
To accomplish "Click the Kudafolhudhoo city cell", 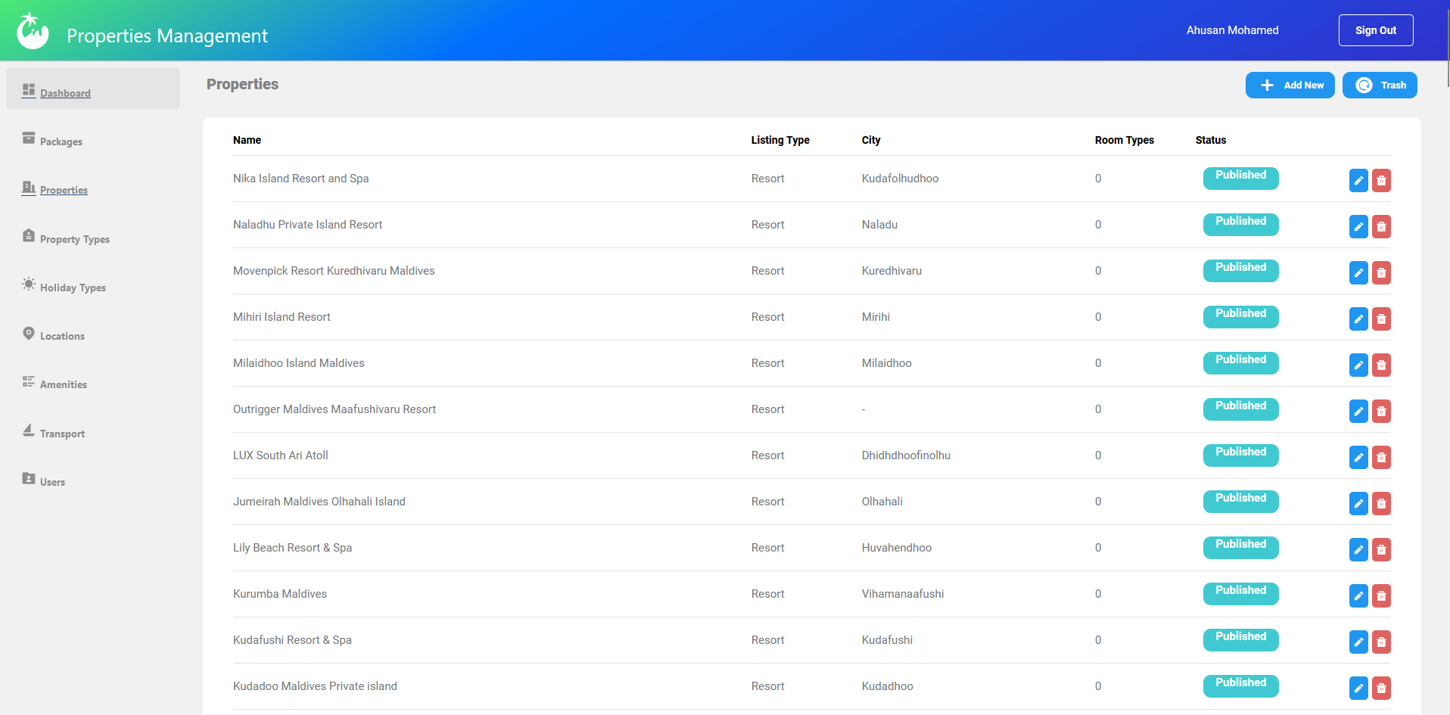I will 900,179.
